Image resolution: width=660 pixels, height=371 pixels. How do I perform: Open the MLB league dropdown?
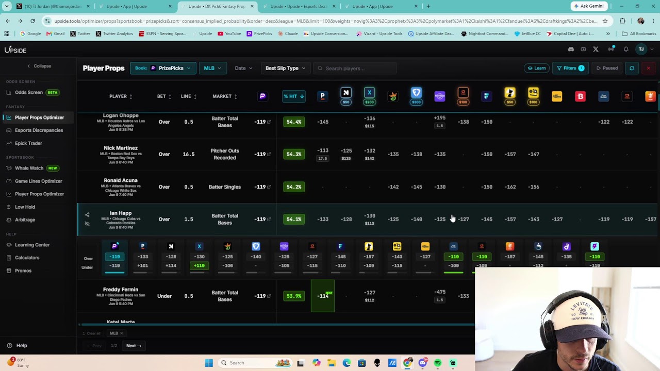pyautogui.click(x=212, y=68)
